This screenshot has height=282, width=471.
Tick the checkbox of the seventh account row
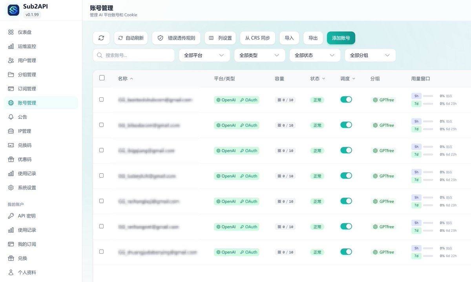101,252
